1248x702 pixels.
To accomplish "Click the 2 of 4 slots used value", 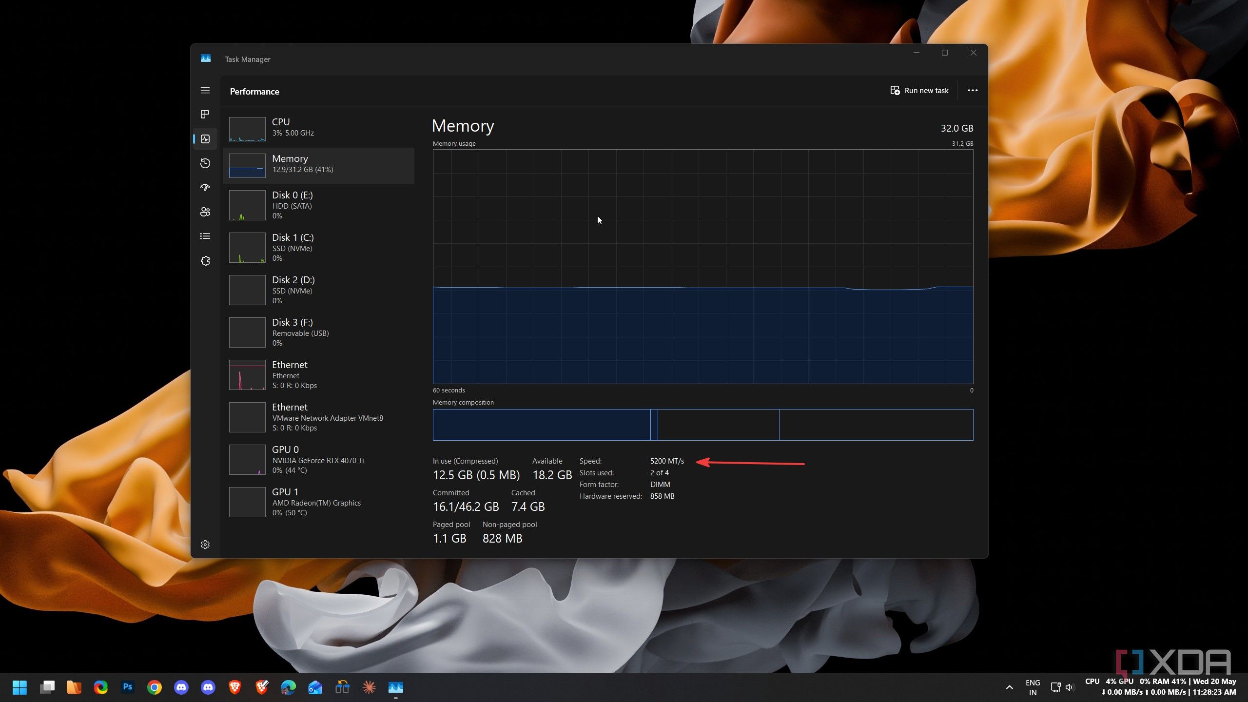I will tap(659, 473).
